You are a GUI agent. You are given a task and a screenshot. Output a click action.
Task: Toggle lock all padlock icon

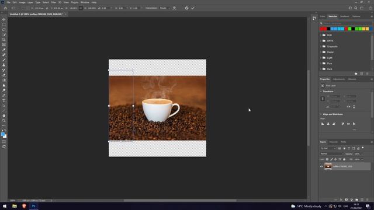point(344,159)
